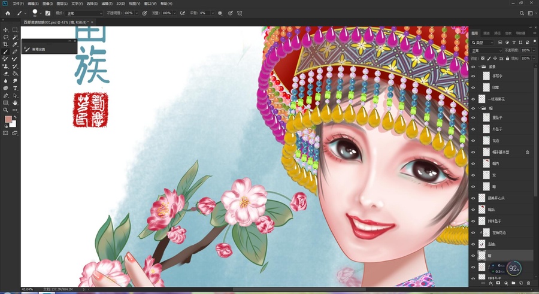
Task: Select the Crop tool
Action: coord(5,44)
